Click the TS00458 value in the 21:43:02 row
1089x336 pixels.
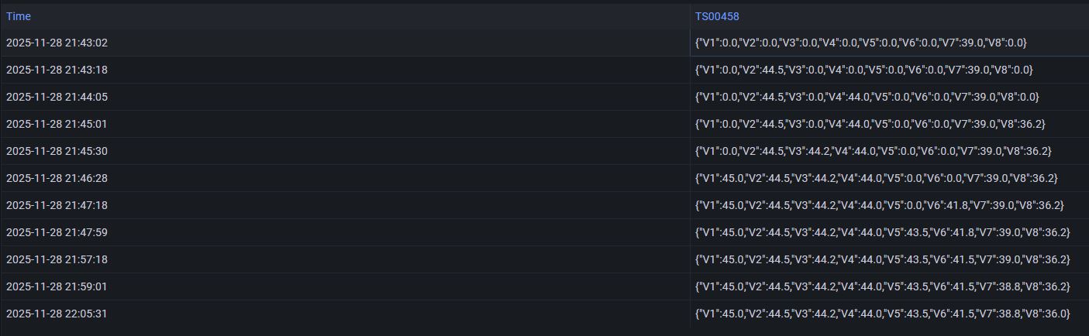(x=860, y=43)
